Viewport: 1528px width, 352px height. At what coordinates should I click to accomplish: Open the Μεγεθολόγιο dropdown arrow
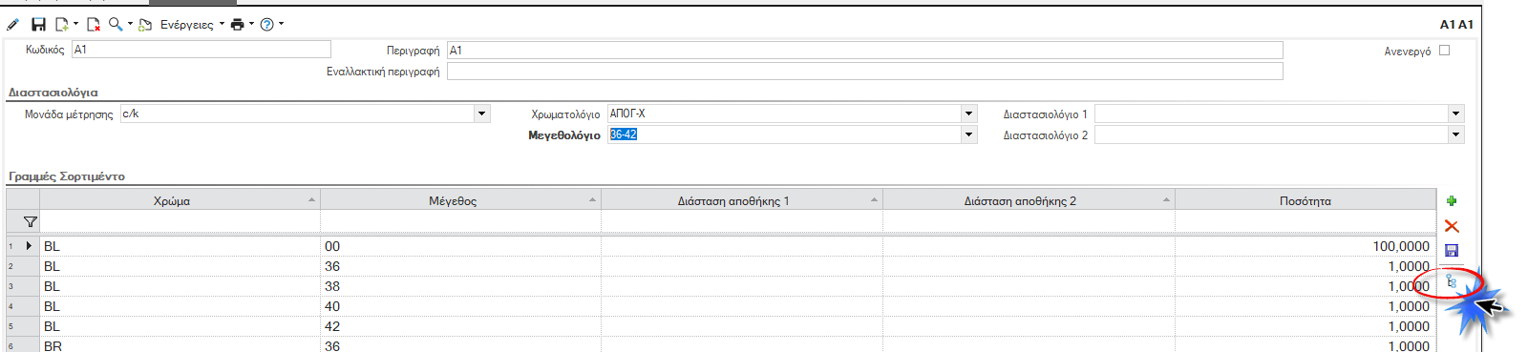(x=969, y=135)
